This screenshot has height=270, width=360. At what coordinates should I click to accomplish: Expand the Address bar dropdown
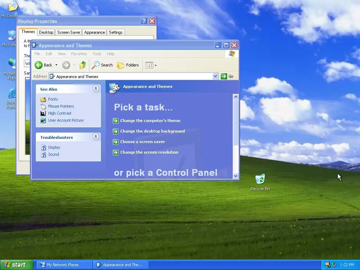pos(215,76)
